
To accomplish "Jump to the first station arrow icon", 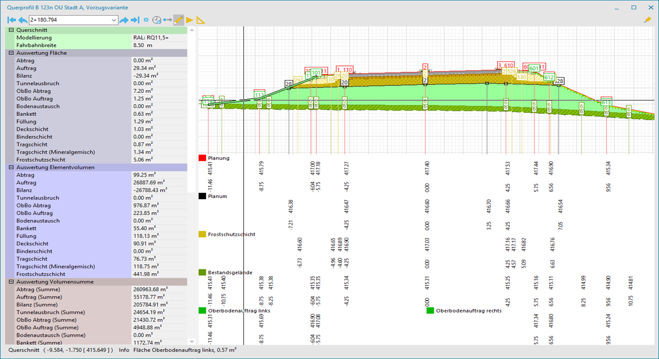I will (x=12, y=20).
